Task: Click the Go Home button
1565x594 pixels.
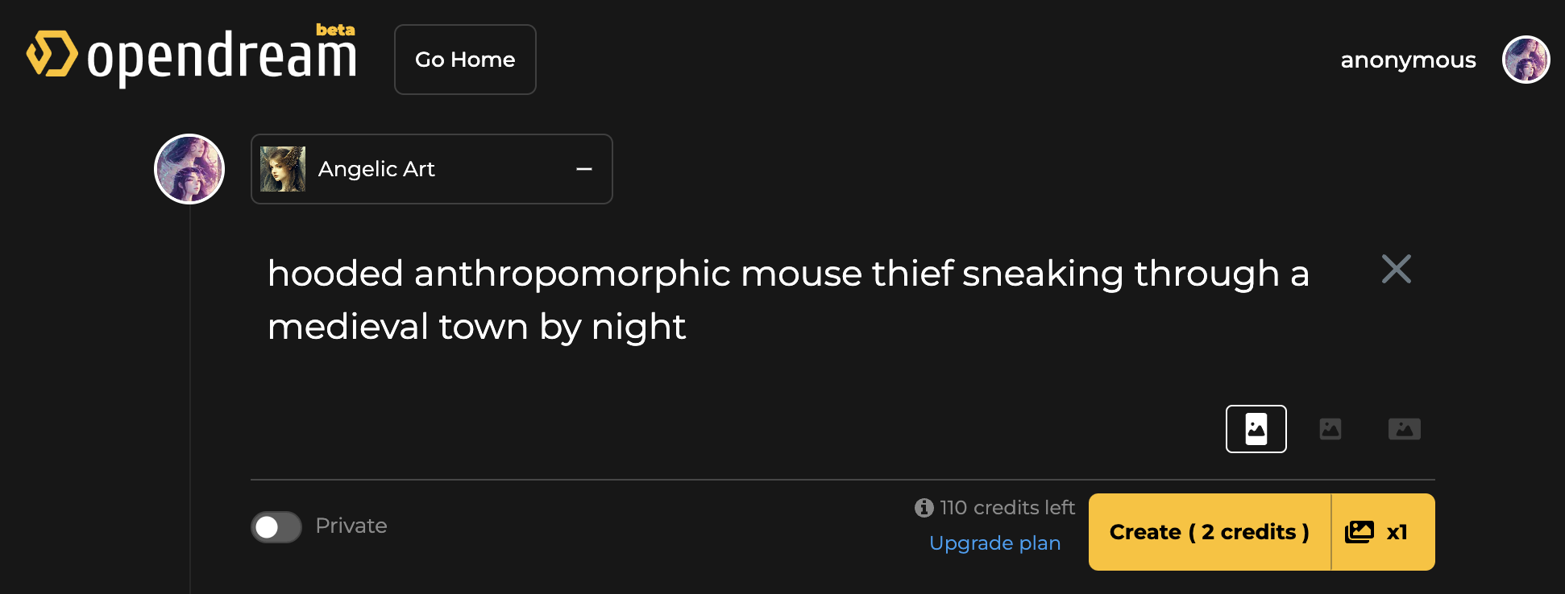Action: click(x=465, y=60)
